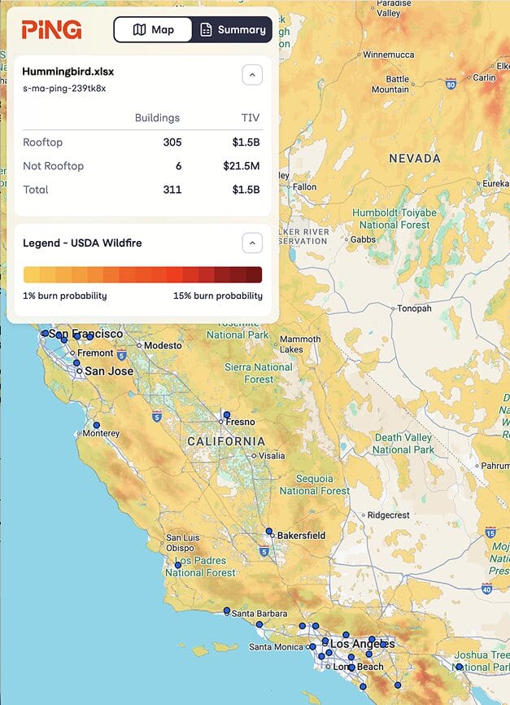Image resolution: width=510 pixels, height=705 pixels.
Task: Click the Interstate 80 highway shield
Action: 451,82
